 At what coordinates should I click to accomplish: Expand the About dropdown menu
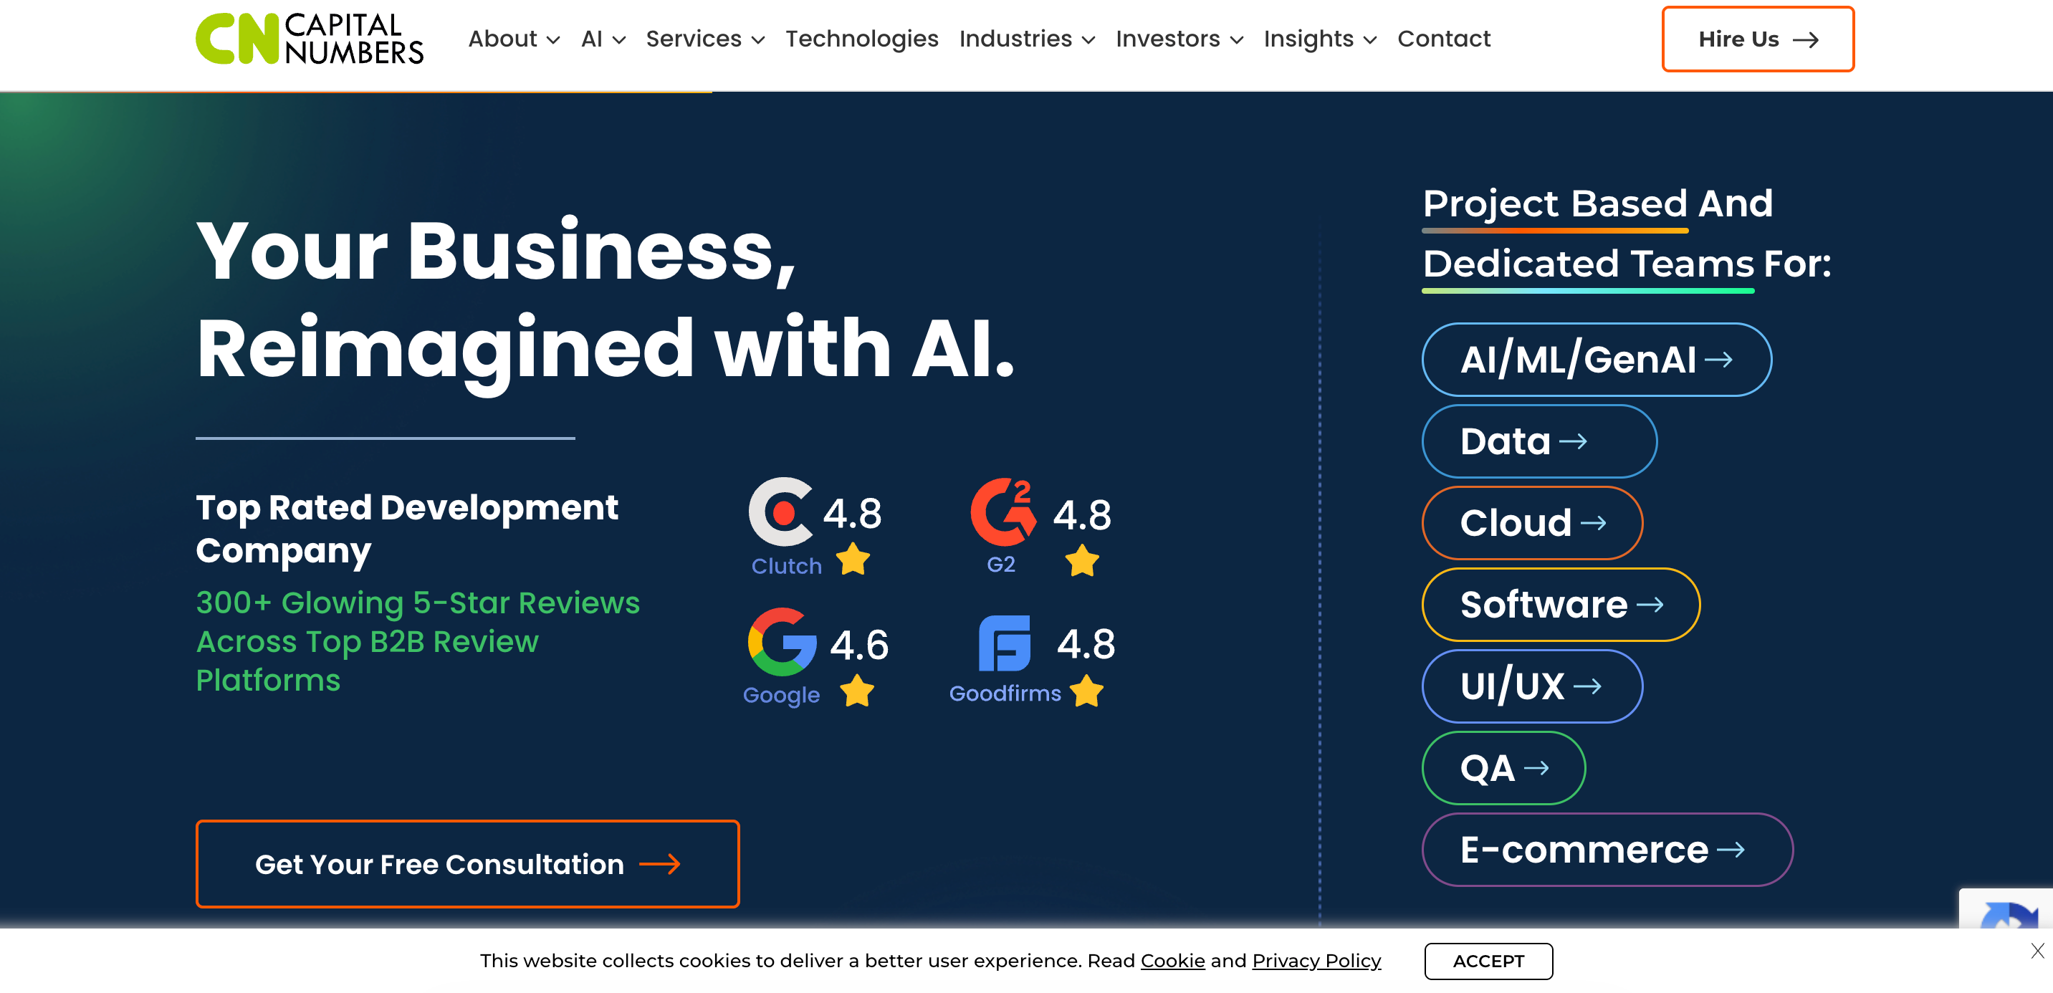click(x=514, y=38)
